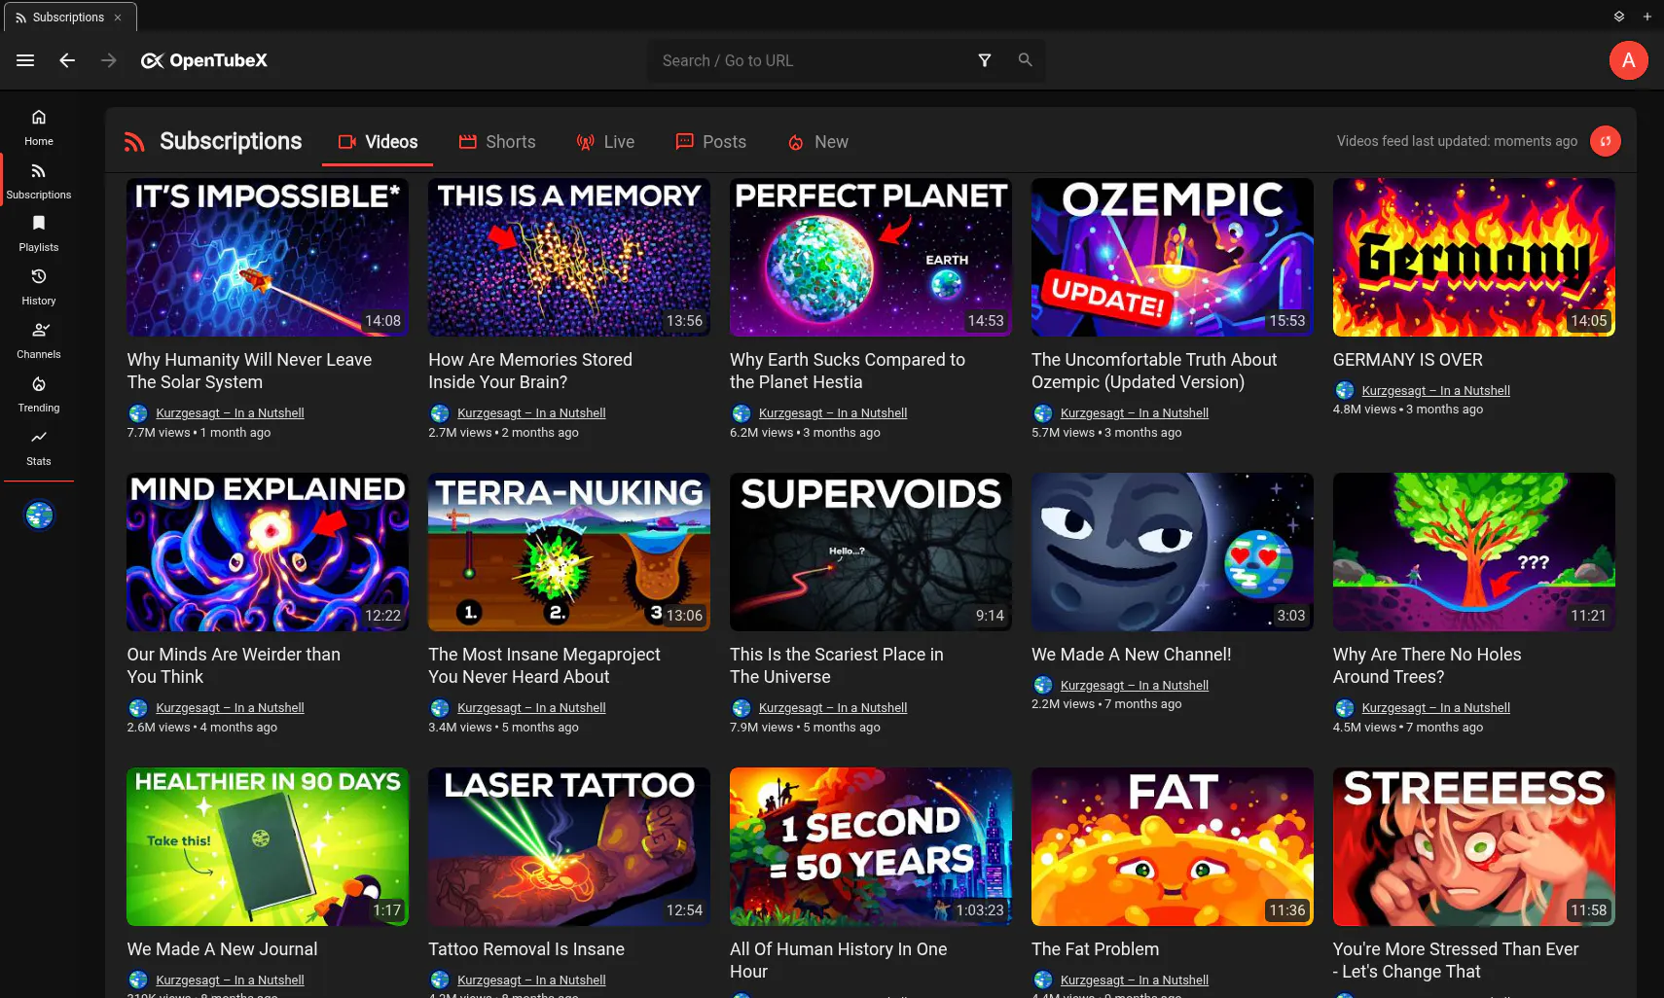Viewport: 1664px width, 998px height.
Task: Play the 'FAT' thumbnail
Action: pos(1173,847)
